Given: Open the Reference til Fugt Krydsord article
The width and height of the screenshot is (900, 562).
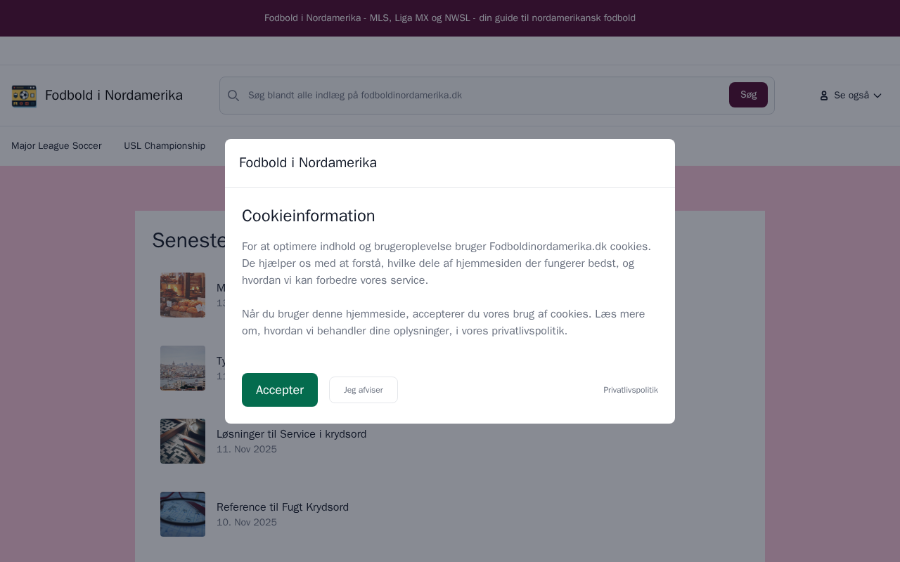Looking at the screenshot, I should pyautogui.click(x=283, y=507).
